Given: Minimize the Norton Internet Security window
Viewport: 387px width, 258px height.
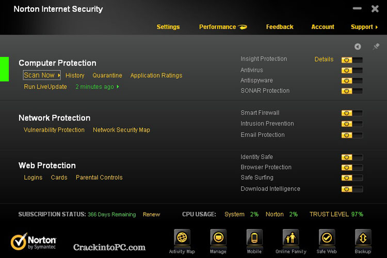Looking at the screenshot, I should [357, 8].
